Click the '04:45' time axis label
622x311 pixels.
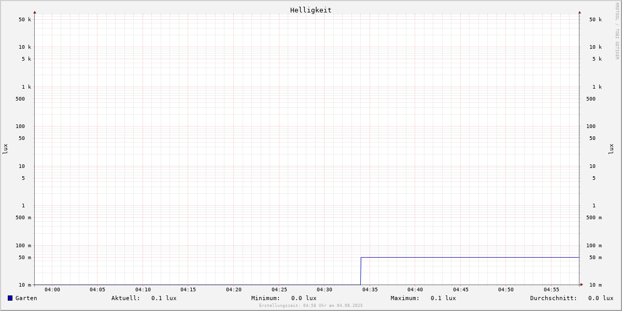[x=461, y=290]
